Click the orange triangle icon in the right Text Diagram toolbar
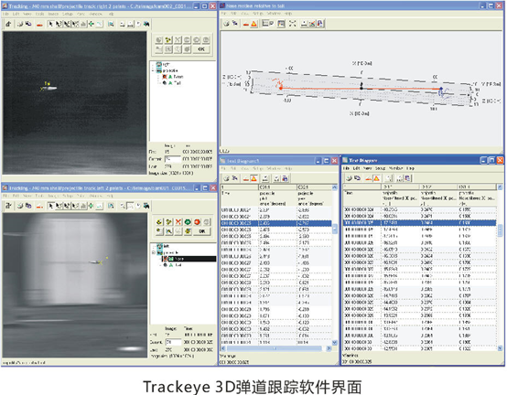The height and width of the screenshot is (395, 507). tap(376, 178)
